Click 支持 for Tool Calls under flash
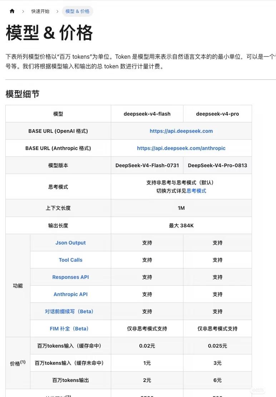This screenshot has width=276, height=397. [147, 260]
